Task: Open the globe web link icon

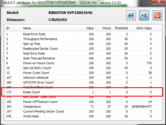Action: (x=131, y=15)
